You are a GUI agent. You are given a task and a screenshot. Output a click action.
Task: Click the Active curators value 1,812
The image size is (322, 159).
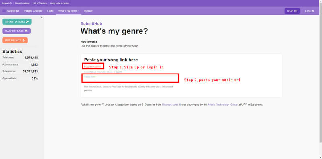(x=34, y=65)
